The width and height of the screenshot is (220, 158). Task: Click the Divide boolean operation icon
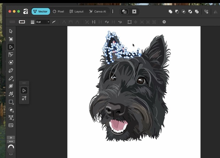pos(197,12)
